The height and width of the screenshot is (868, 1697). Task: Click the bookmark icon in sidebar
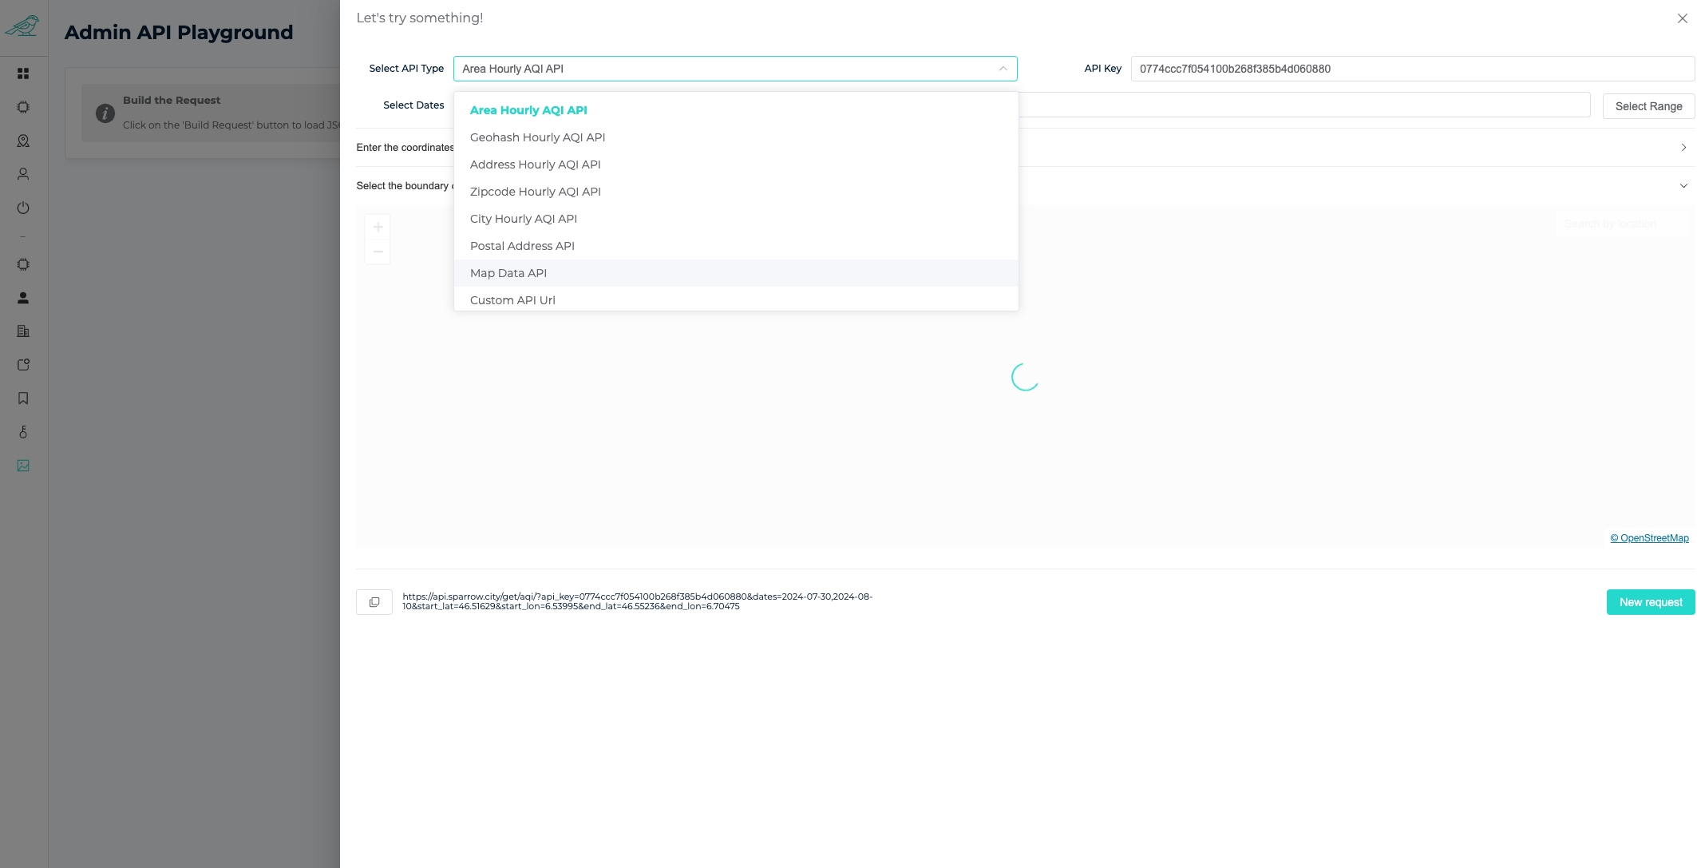(23, 398)
